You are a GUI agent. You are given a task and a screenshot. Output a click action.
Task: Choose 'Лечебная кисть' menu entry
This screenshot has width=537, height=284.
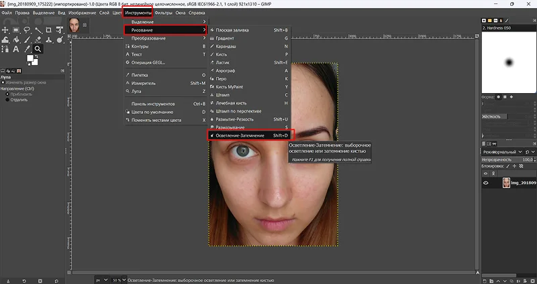coord(249,103)
